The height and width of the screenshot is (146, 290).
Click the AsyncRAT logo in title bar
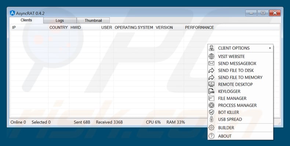(12, 13)
